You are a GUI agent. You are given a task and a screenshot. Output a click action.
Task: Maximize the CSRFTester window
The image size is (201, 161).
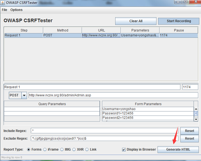click(186, 2)
